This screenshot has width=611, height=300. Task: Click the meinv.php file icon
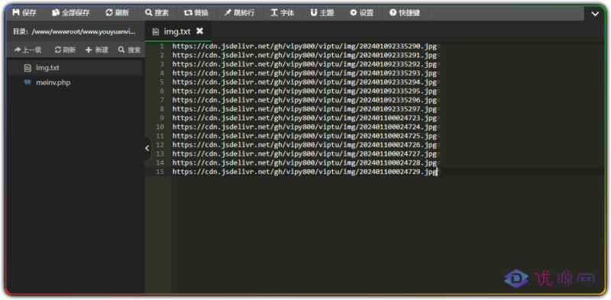(27, 82)
